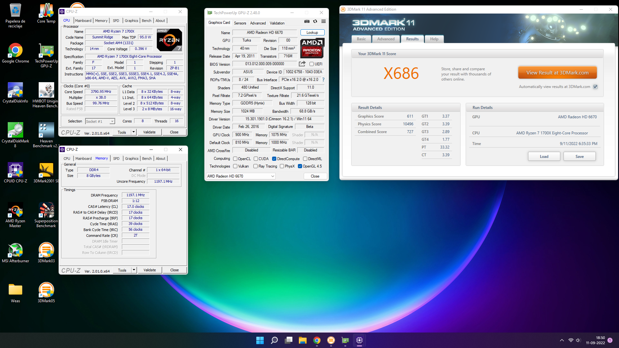
Task: Open the Sensors tab in GPU-Z
Action: [240, 23]
